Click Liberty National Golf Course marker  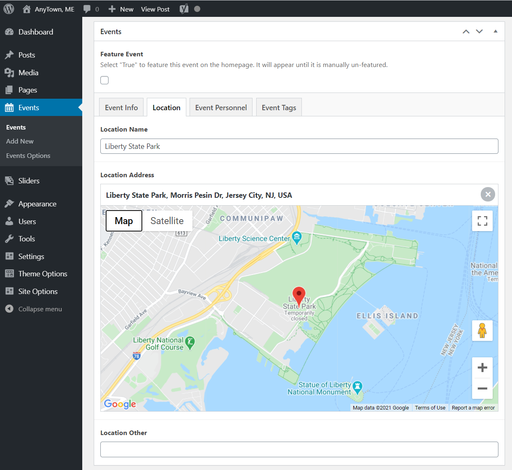coord(190,343)
